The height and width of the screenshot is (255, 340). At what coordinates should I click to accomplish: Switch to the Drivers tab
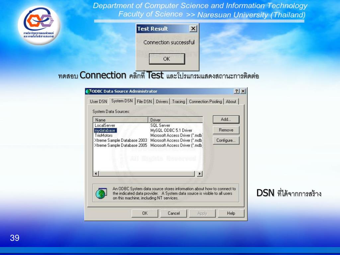coord(162,102)
